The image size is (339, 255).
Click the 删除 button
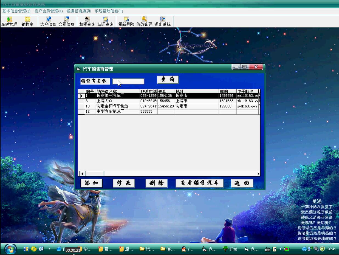pyautogui.click(x=157, y=183)
